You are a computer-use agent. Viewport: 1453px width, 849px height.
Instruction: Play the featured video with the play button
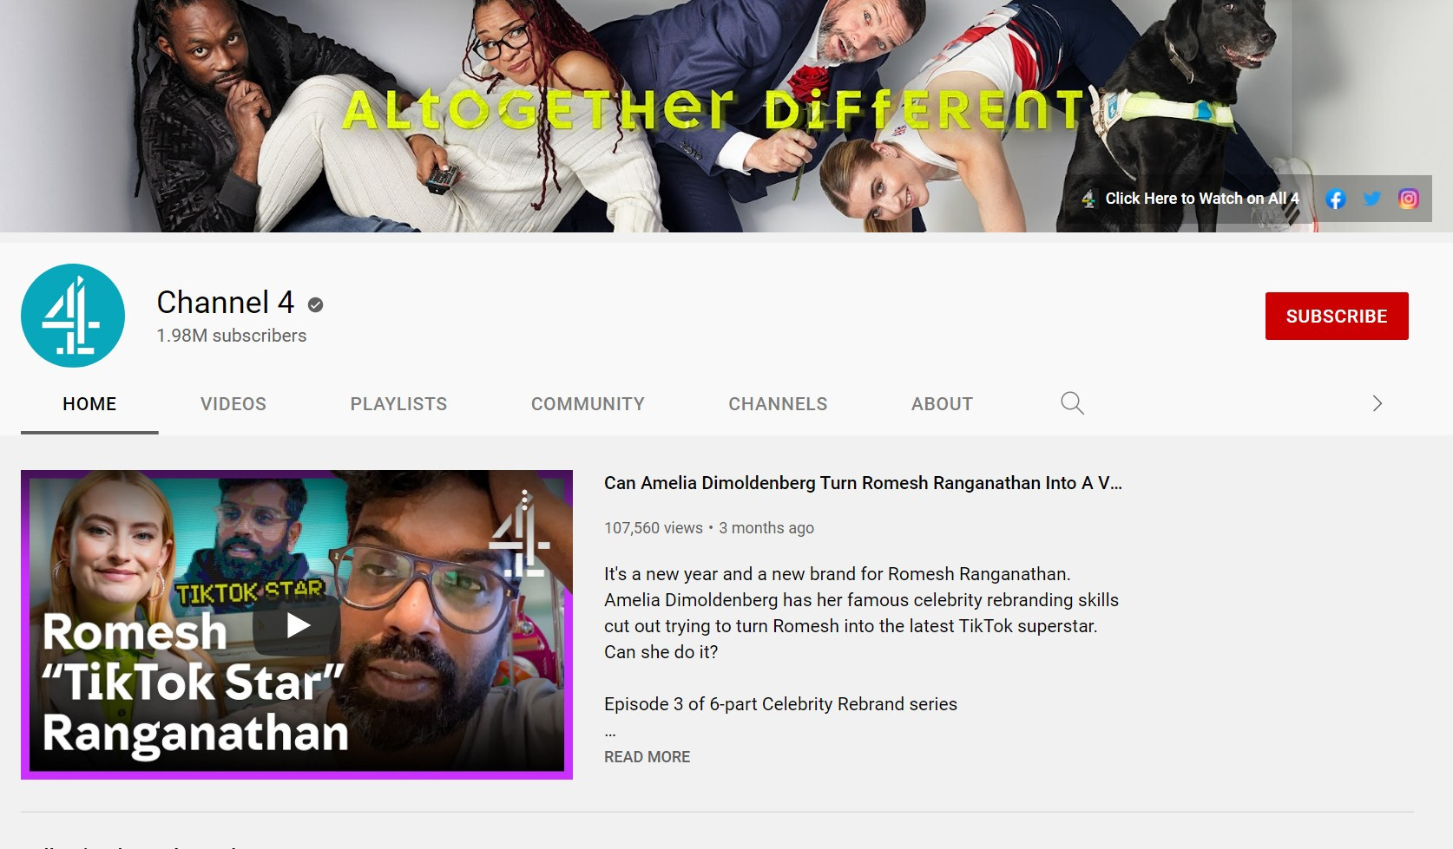(297, 625)
